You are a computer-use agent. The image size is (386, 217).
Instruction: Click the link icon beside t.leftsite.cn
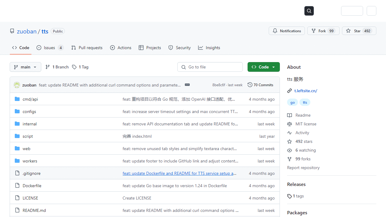(289, 91)
